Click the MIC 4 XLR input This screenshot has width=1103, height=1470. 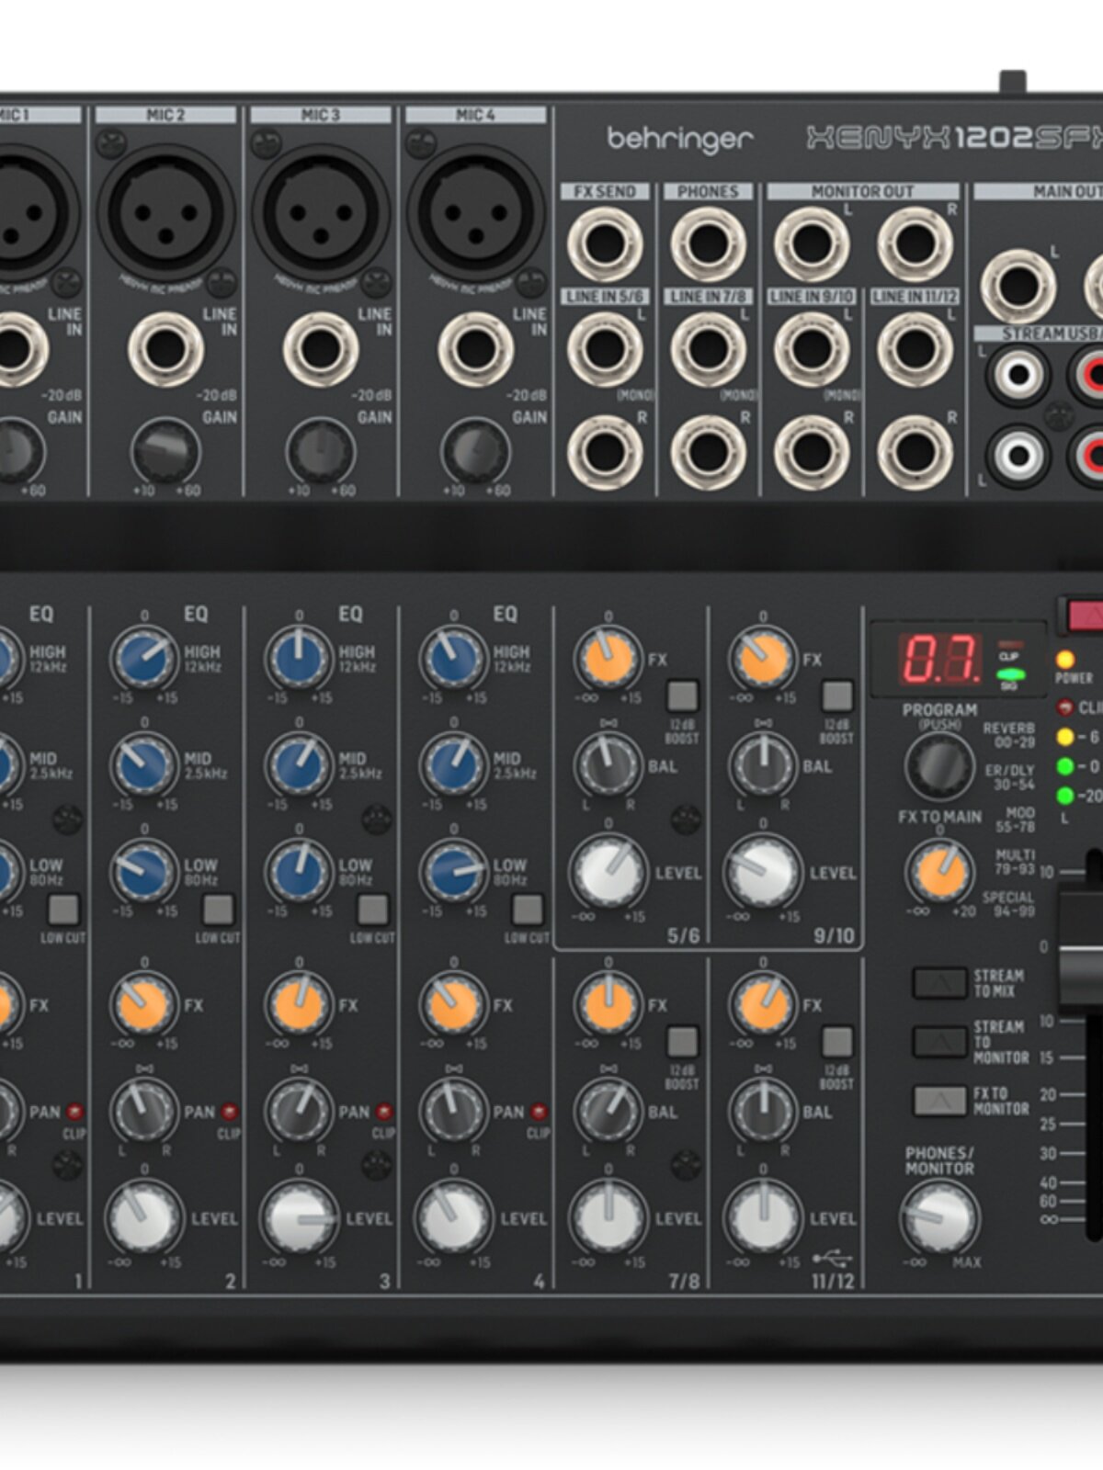pyautogui.click(x=475, y=211)
